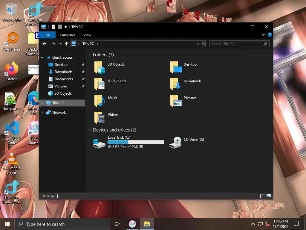Viewport: 306px width, 230px height.
Task: Select Pictures in Quick access sidebar
Action: (61, 86)
